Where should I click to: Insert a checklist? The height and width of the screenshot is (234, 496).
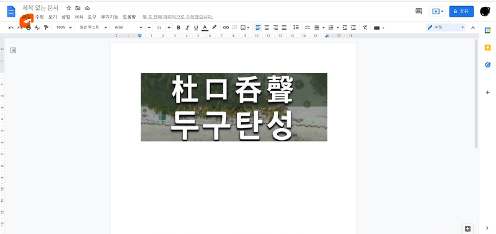308,28
